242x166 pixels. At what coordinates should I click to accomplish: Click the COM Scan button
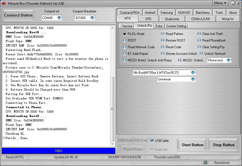pos(125,140)
